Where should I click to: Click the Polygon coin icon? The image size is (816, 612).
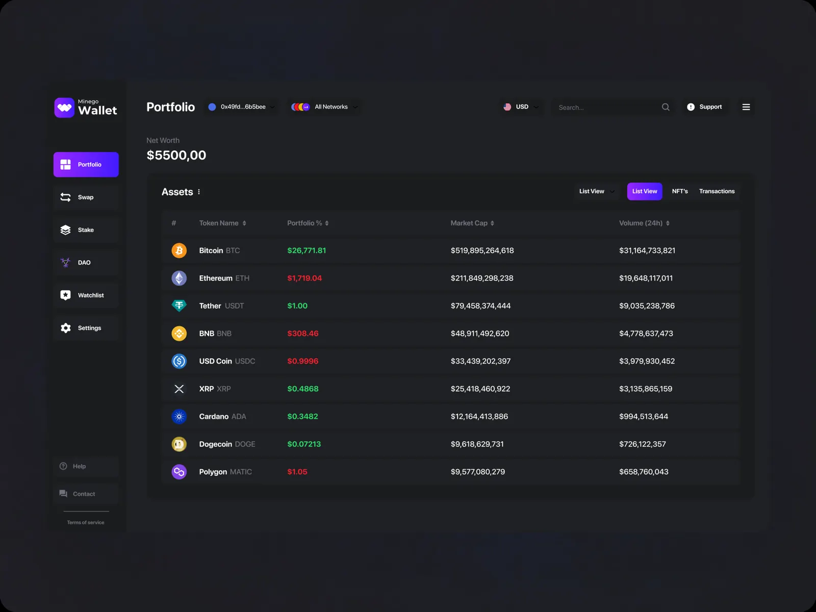pos(179,472)
